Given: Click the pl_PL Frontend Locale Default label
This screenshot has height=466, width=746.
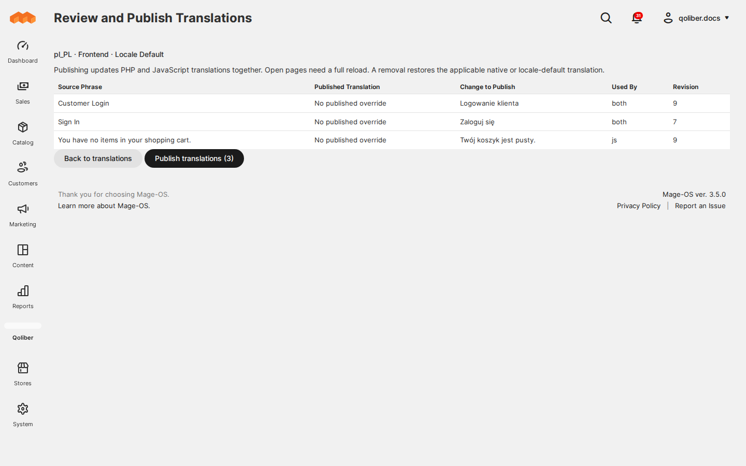Looking at the screenshot, I should 109,54.
